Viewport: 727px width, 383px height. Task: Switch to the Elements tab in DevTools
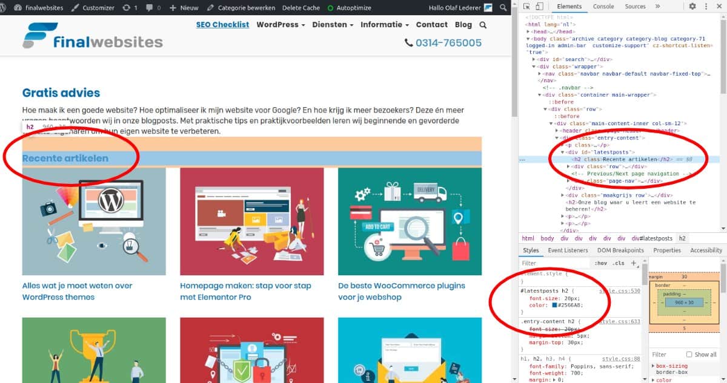569,7
